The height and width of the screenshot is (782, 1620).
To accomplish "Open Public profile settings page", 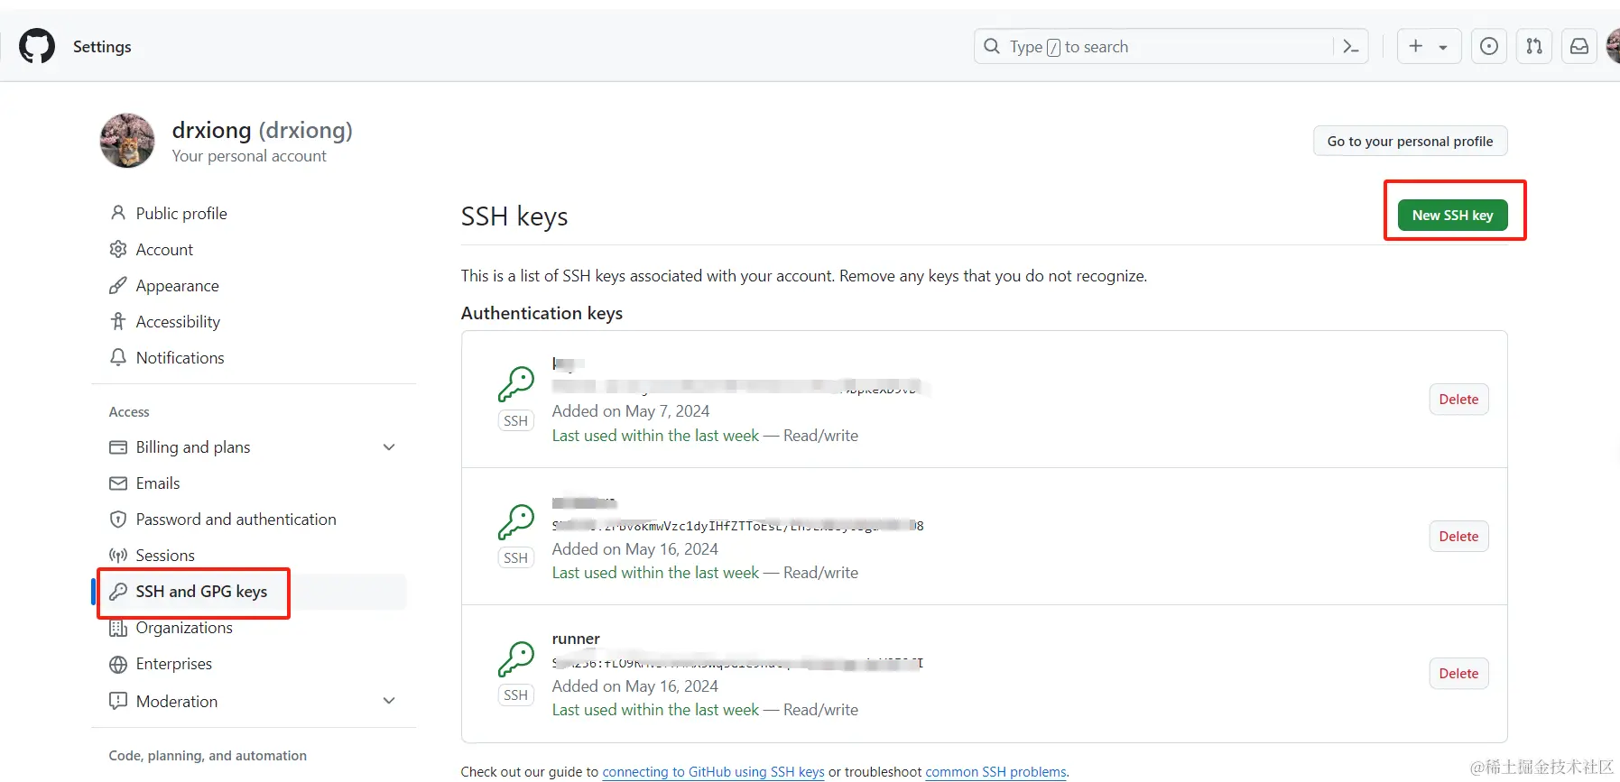I will point(181,214).
